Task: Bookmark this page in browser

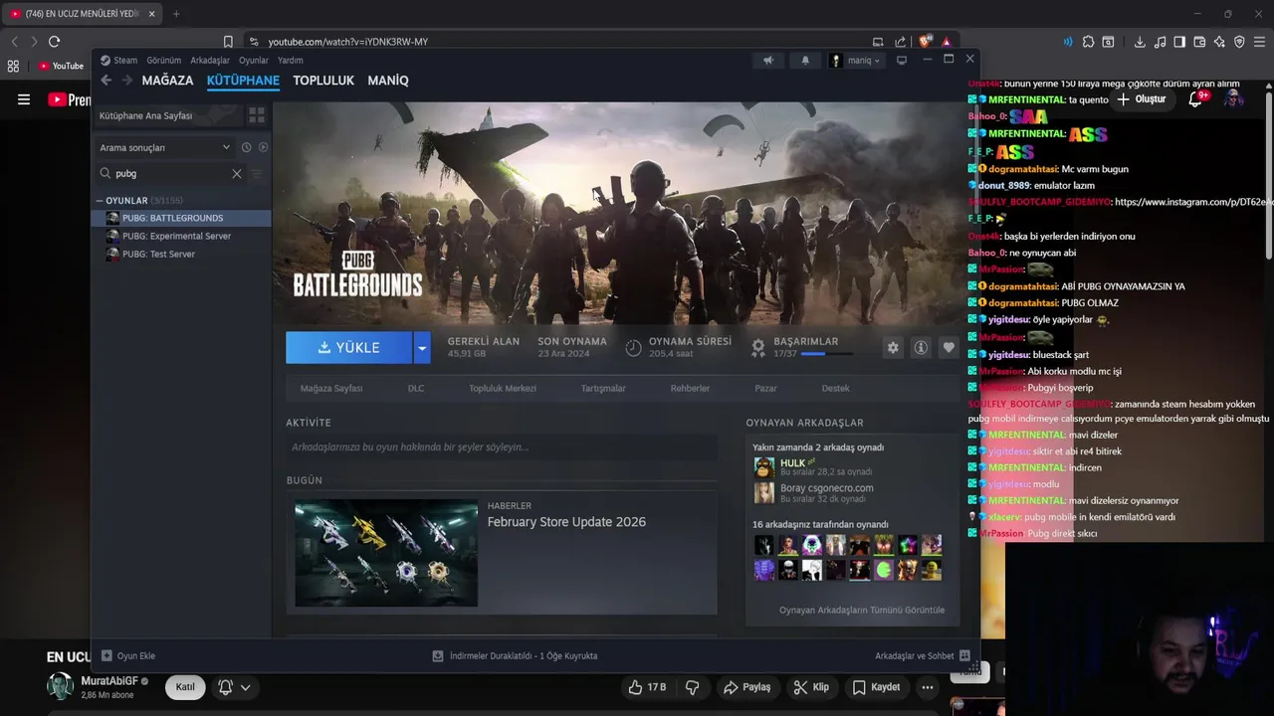Action: click(228, 42)
